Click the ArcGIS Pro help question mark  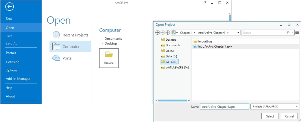[x=205, y=3]
